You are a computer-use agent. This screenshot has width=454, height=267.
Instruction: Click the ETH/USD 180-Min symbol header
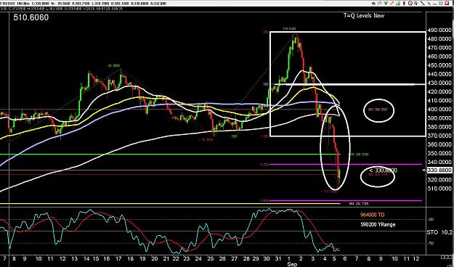pos(14,4)
